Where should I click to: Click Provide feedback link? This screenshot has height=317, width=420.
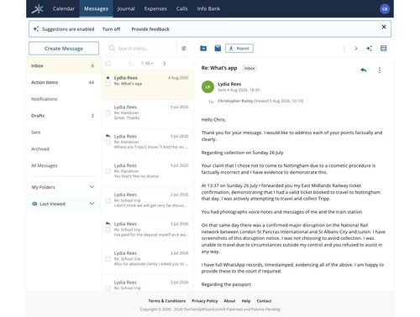pyautogui.click(x=150, y=29)
